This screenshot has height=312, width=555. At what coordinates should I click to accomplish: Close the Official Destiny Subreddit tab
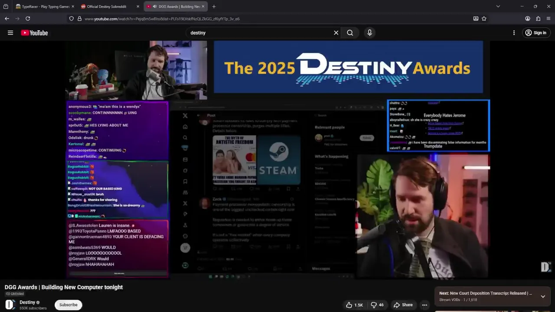pos(138,6)
